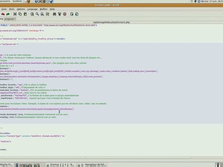Screen dimensions: 223x167
Task: Switch to the script.txt buffer tab
Action: (x=10, y=19)
